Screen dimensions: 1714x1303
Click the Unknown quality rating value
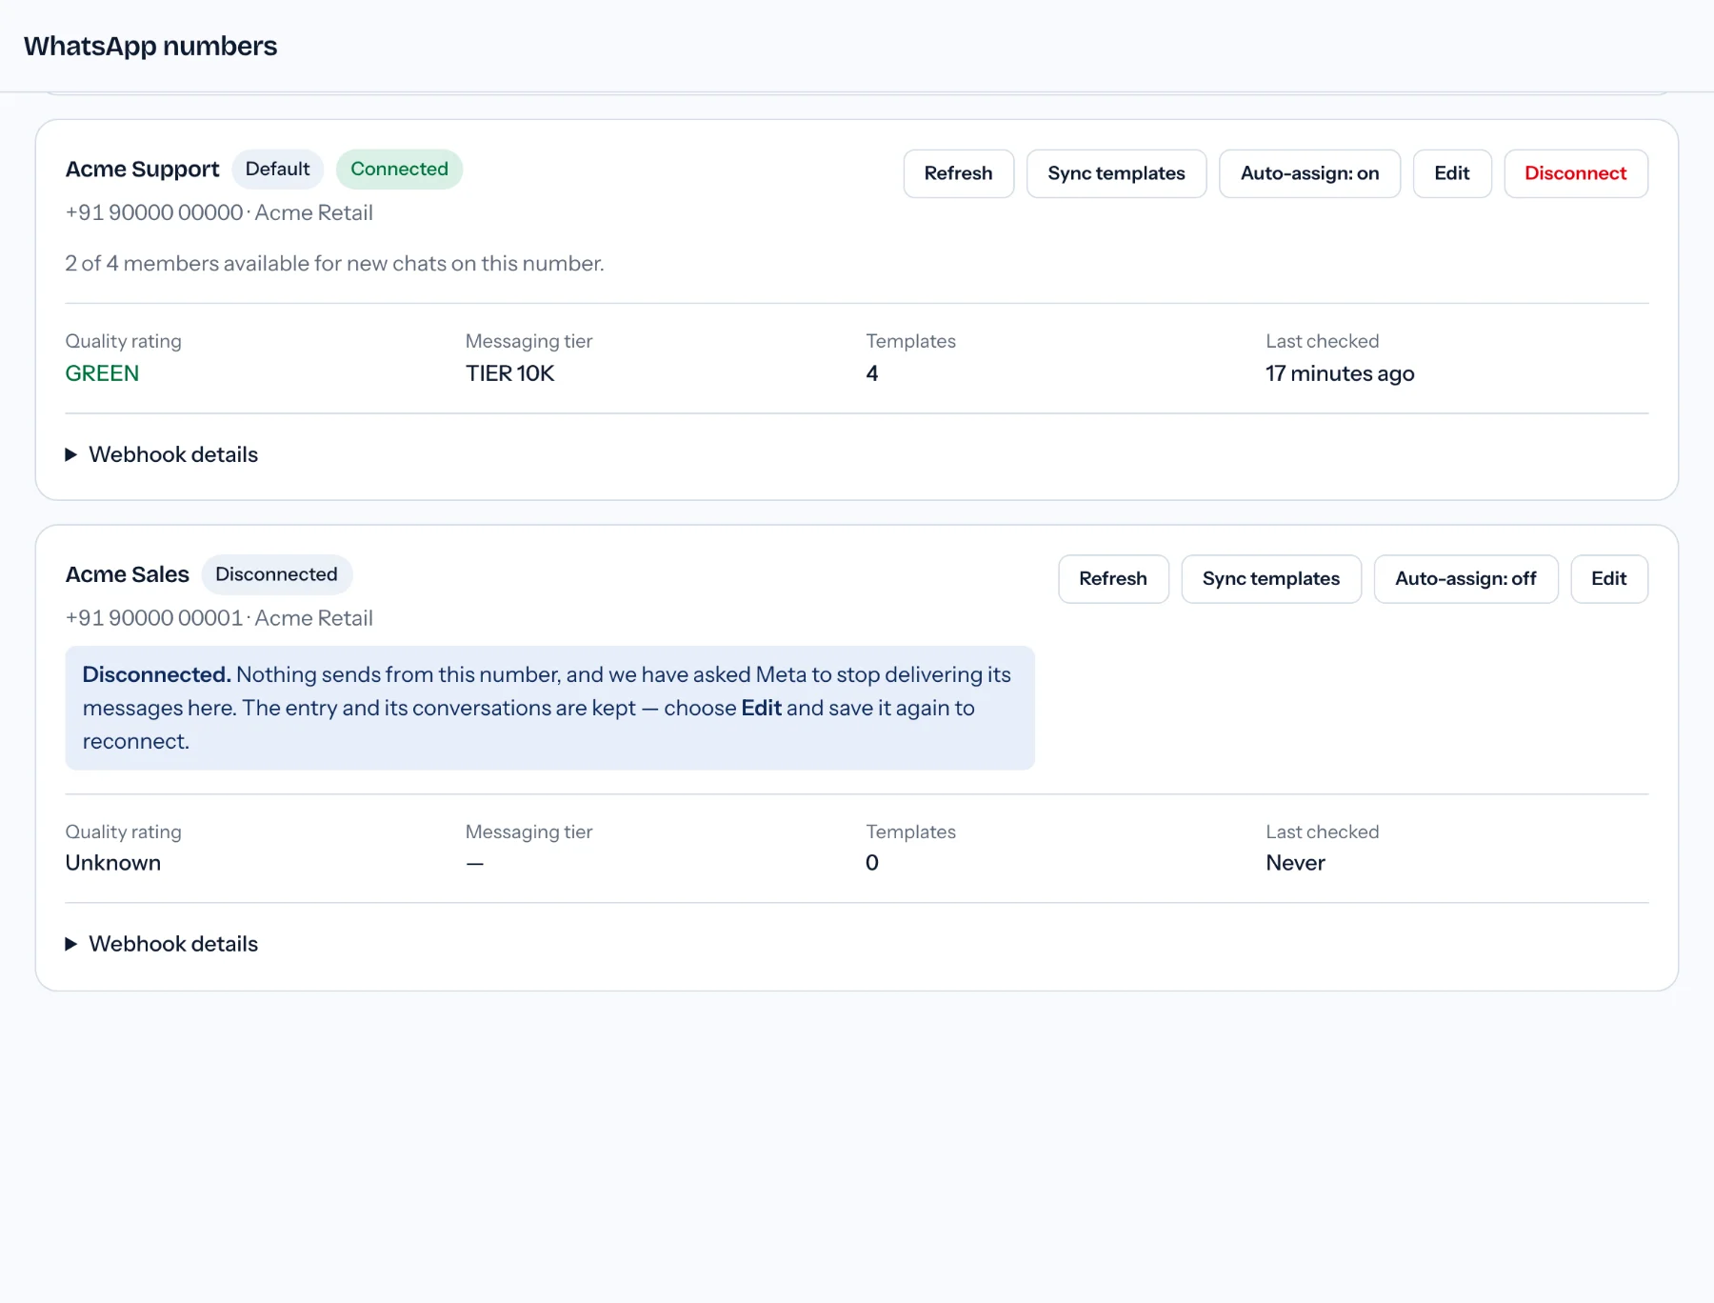coord(112,863)
